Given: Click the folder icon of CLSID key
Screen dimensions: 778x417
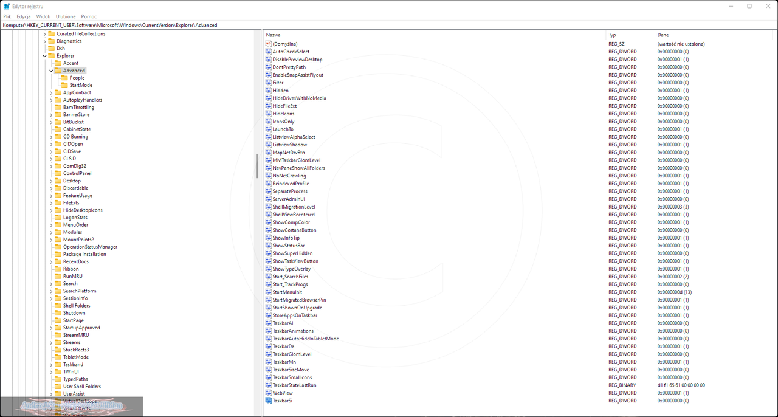Looking at the screenshot, I should [x=58, y=159].
